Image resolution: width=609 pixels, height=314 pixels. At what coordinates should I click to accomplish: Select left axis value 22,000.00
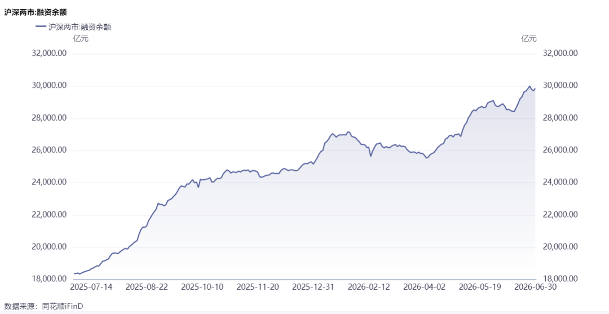pyautogui.click(x=49, y=215)
